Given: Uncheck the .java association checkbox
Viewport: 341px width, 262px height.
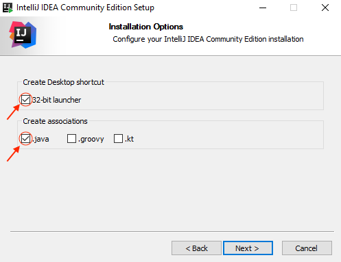Looking at the screenshot, I should (x=25, y=139).
